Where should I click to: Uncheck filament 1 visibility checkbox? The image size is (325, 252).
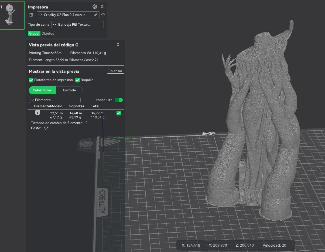(119, 113)
